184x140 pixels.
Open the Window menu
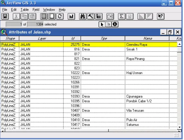pyautogui.click(x=49, y=10)
